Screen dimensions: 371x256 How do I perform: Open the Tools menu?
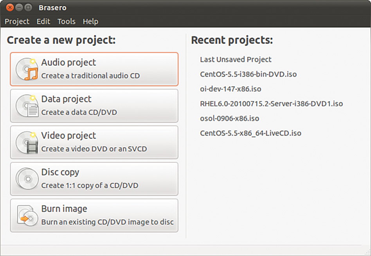67,22
